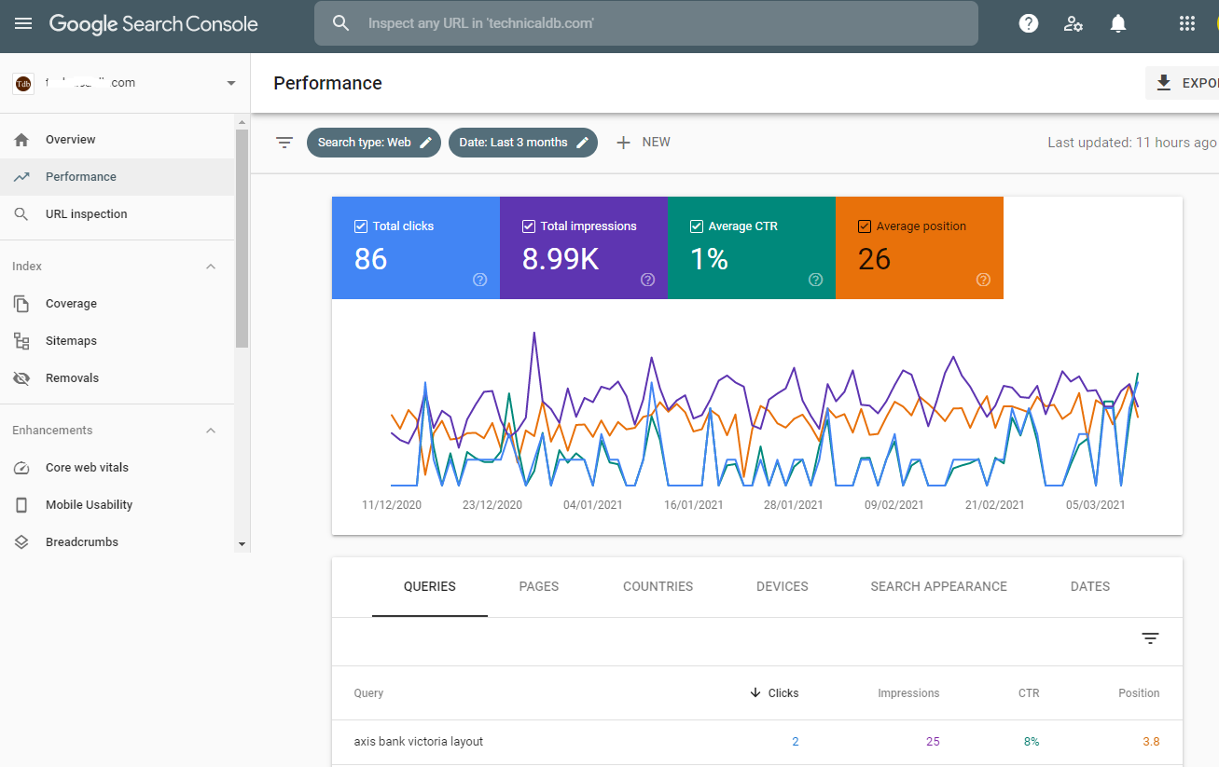Toggle the Average CTR checkbox
This screenshot has width=1219, height=767.
click(697, 226)
